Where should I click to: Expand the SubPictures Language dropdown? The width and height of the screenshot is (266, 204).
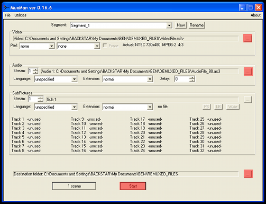pos(75,107)
